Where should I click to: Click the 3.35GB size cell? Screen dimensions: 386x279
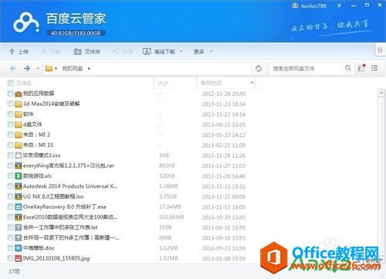click(x=168, y=196)
